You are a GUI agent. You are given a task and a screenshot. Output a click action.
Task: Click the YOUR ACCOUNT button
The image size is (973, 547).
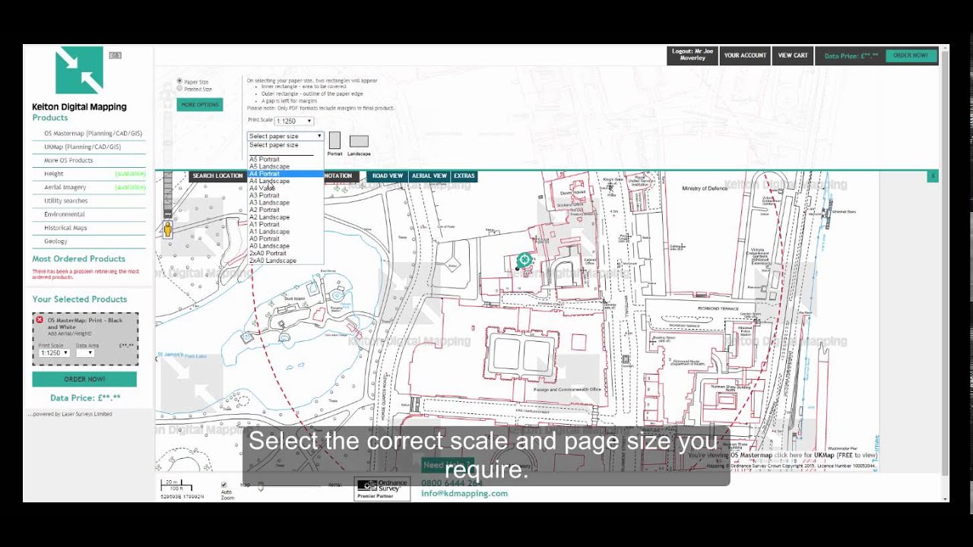pos(745,55)
